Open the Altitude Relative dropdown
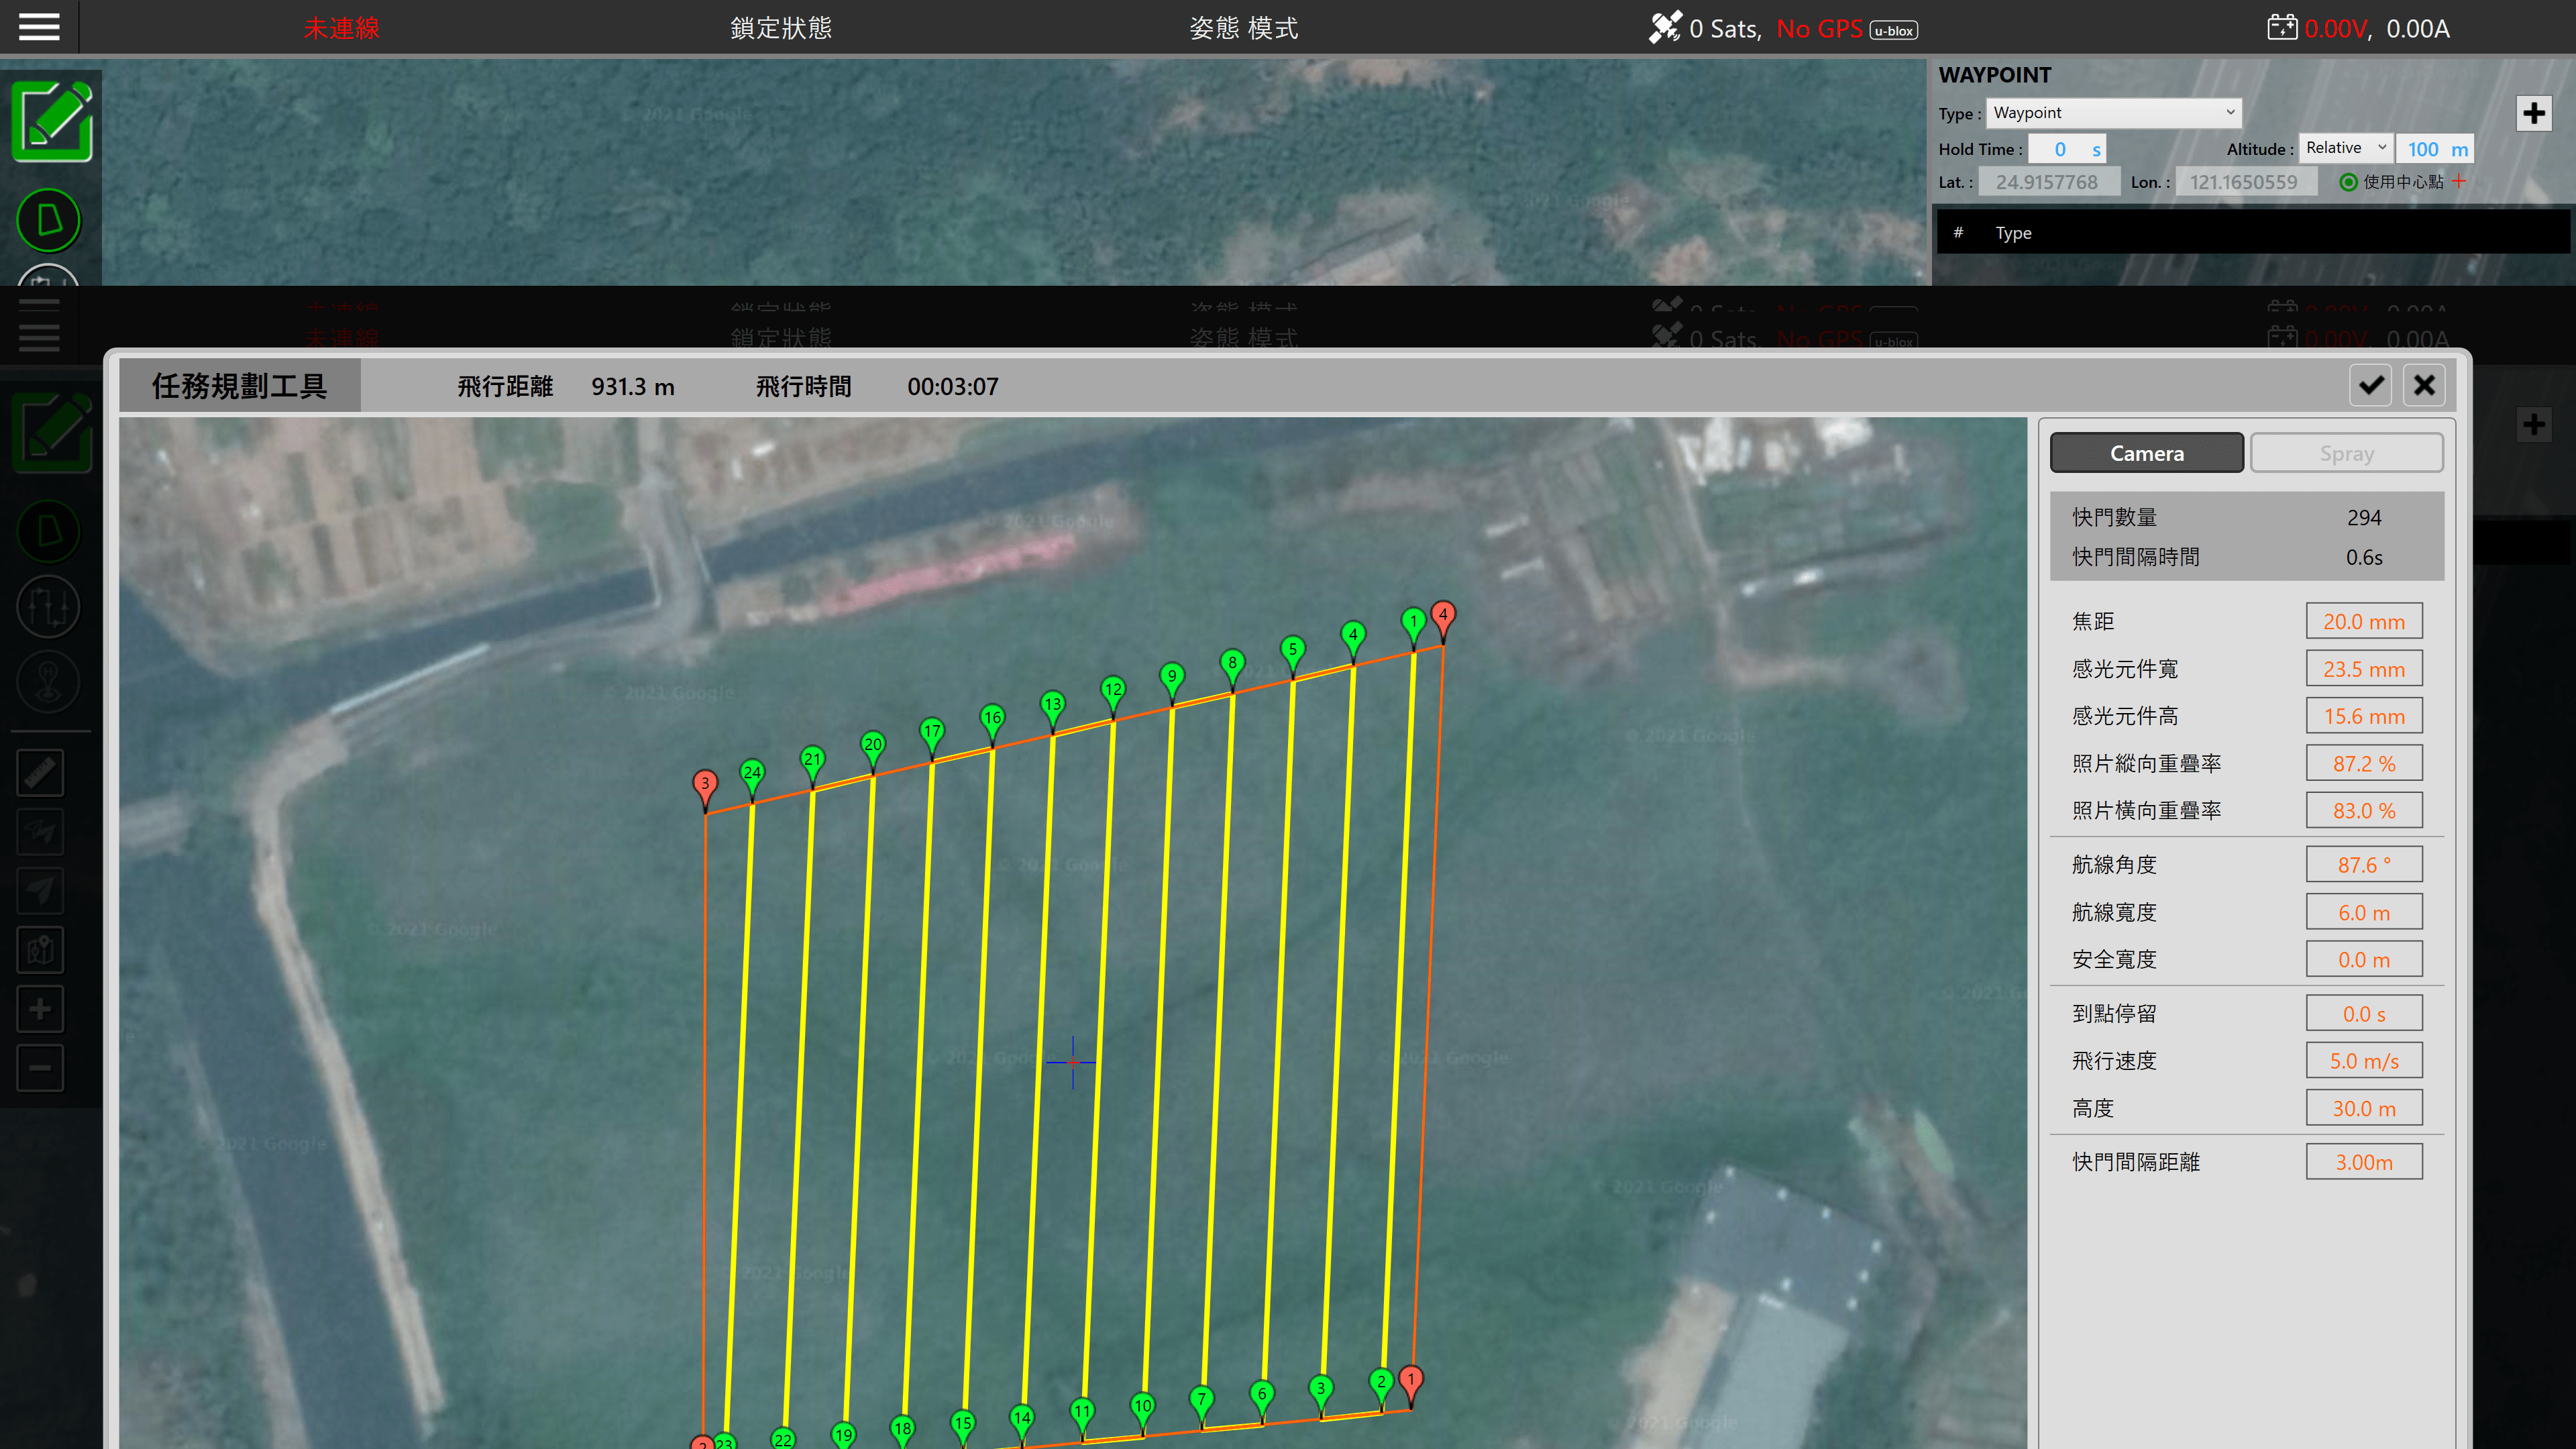The image size is (2576, 1449). pos(2345,148)
